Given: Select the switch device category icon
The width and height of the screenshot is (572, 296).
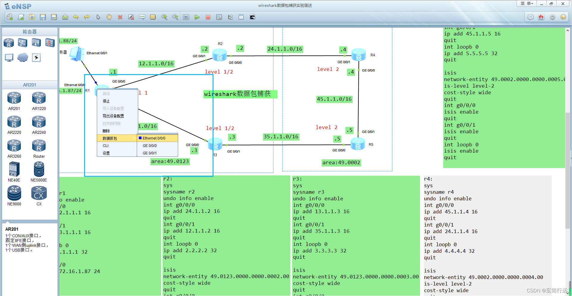Looking at the screenshot, I should [22, 43].
